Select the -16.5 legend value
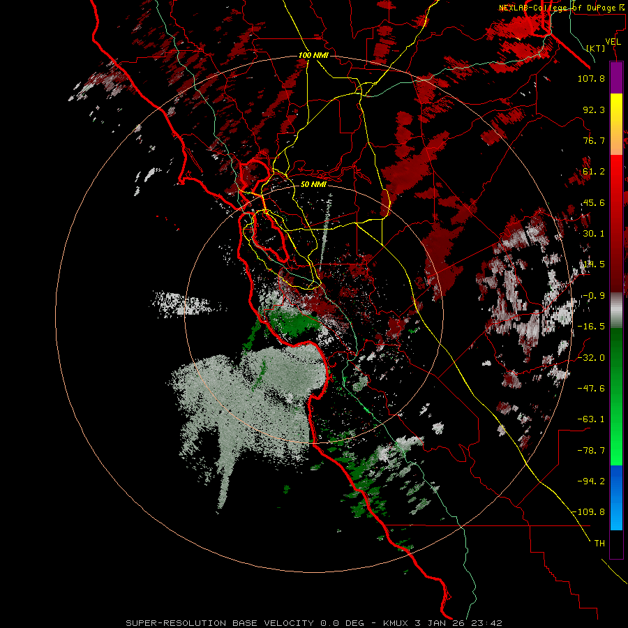 pos(591,327)
